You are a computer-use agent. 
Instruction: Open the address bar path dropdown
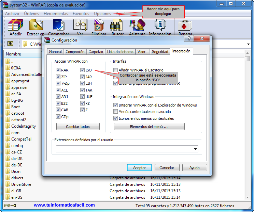[249, 44]
